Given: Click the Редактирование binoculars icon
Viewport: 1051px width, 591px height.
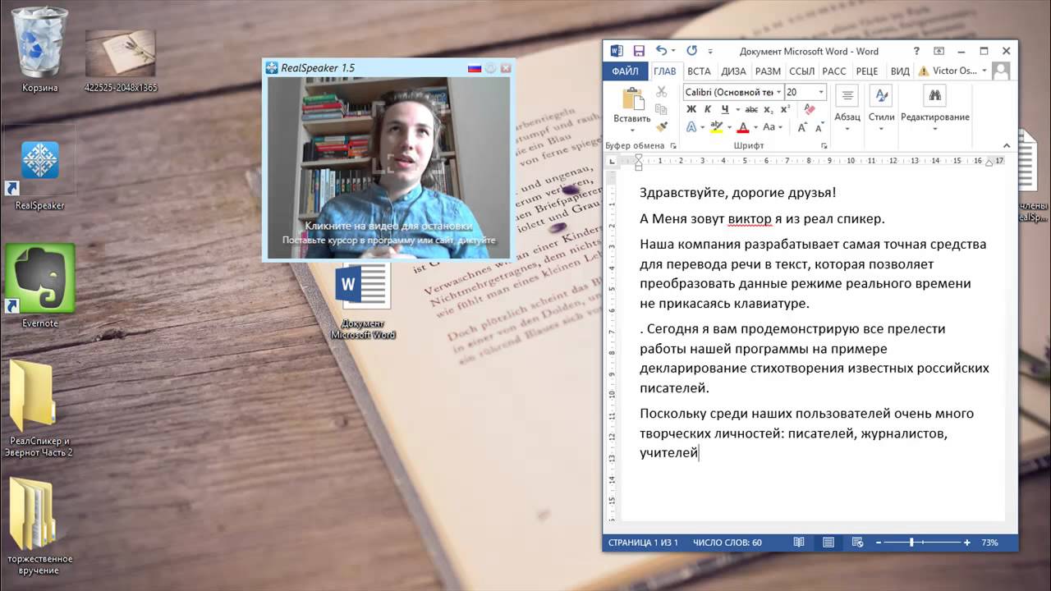Looking at the screenshot, I should pyautogui.click(x=934, y=97).
